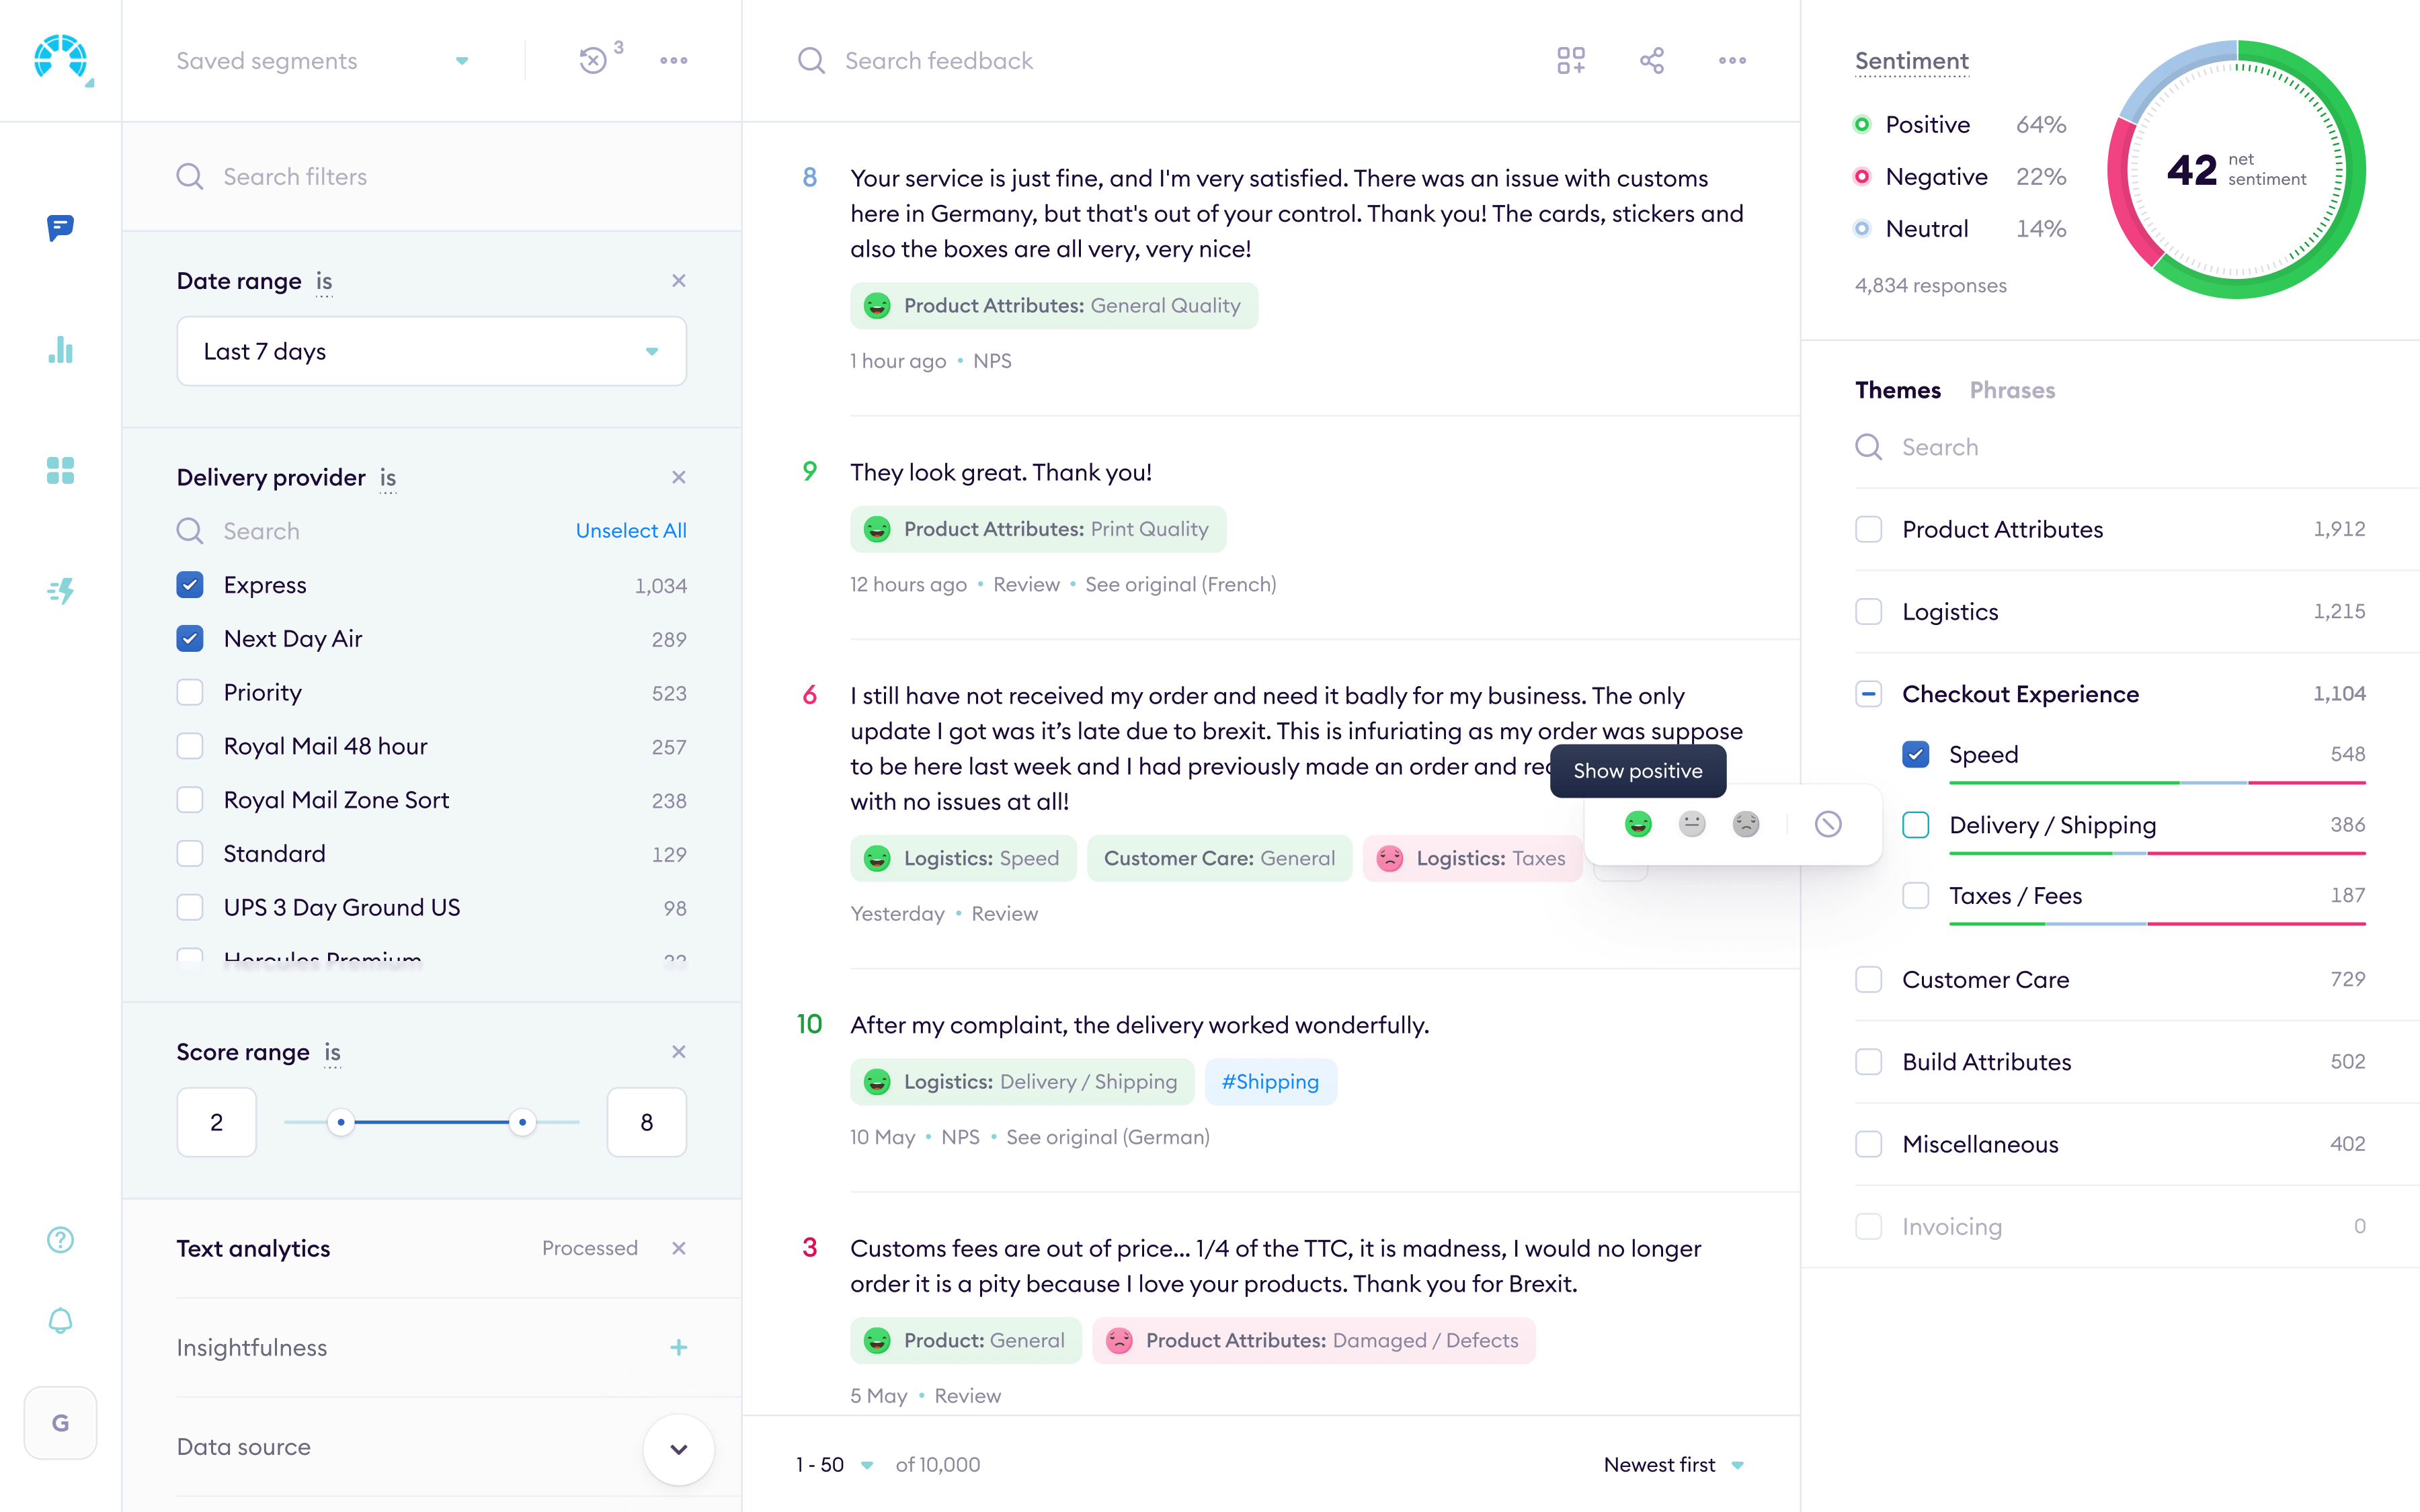The height and width of the screenshot is (1512, 2420).
Task: Enable the Priority delivery provider filter
Action: pos(190,691)
